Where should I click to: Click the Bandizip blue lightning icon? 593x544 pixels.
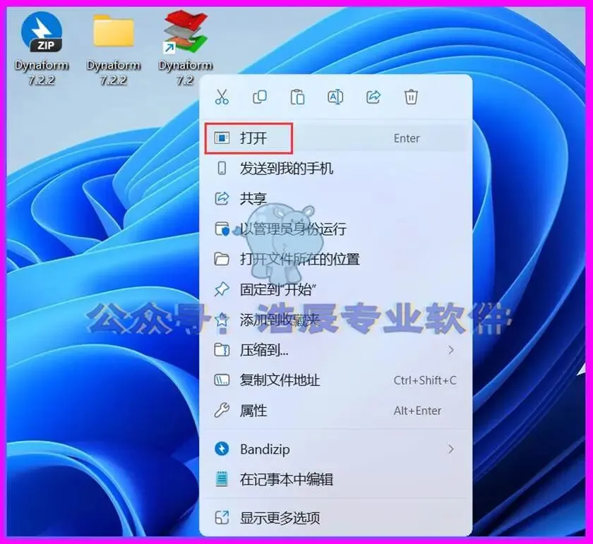pos(222,449)
